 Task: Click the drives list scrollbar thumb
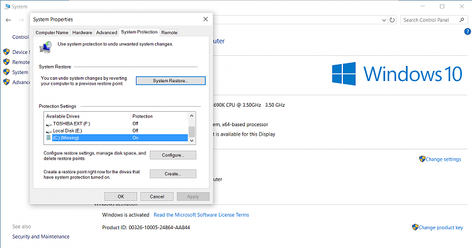coord(192,131)
